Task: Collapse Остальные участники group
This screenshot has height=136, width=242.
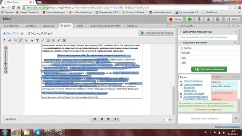Action: coord(181,43)
